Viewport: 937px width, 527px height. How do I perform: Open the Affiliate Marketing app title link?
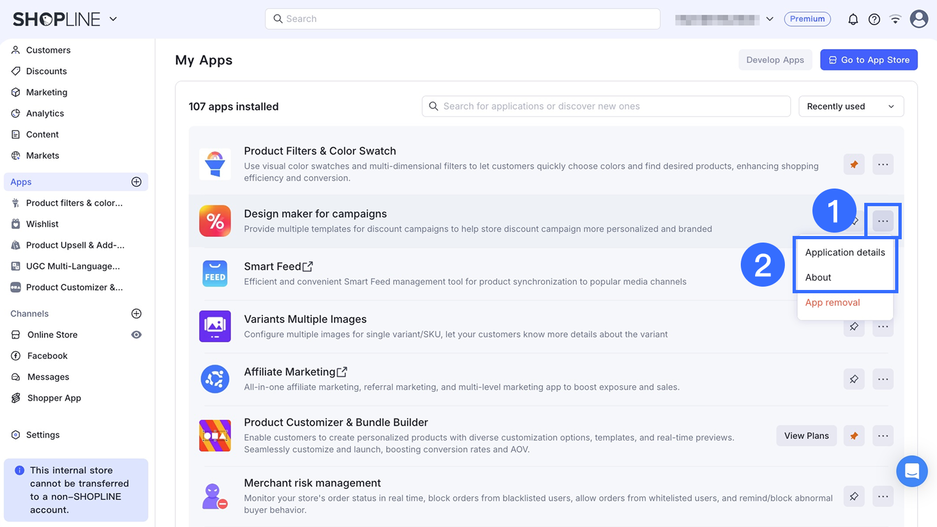tap(295, 372)
